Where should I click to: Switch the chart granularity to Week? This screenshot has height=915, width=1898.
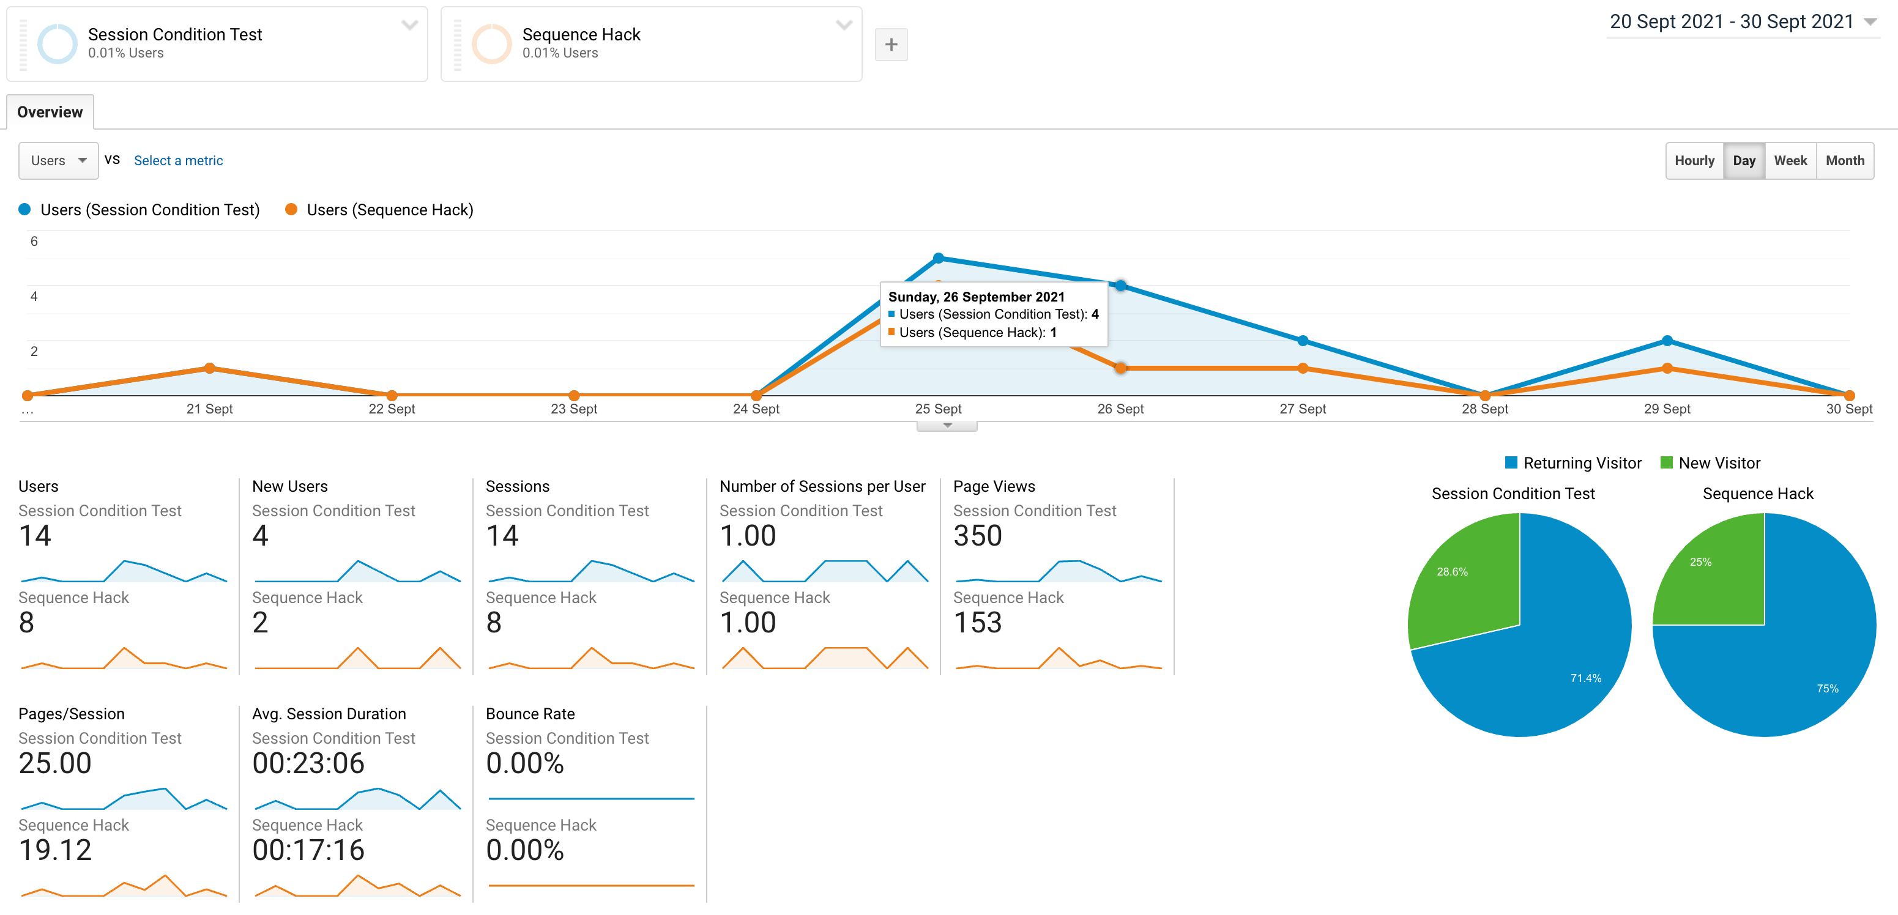1790,161
